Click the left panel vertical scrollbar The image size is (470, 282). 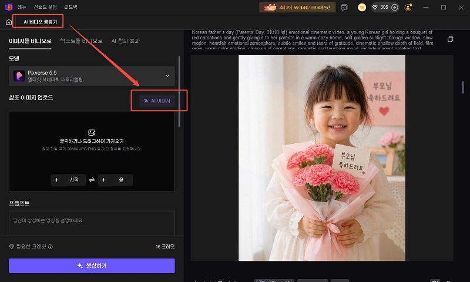pyautogui.click(x=179, y=92)
